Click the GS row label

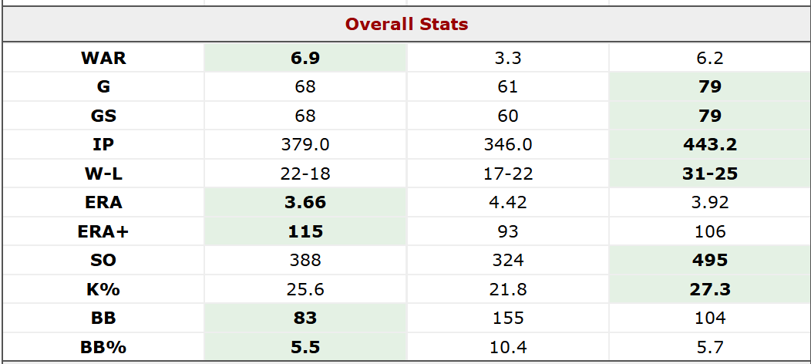click(103, 116)
